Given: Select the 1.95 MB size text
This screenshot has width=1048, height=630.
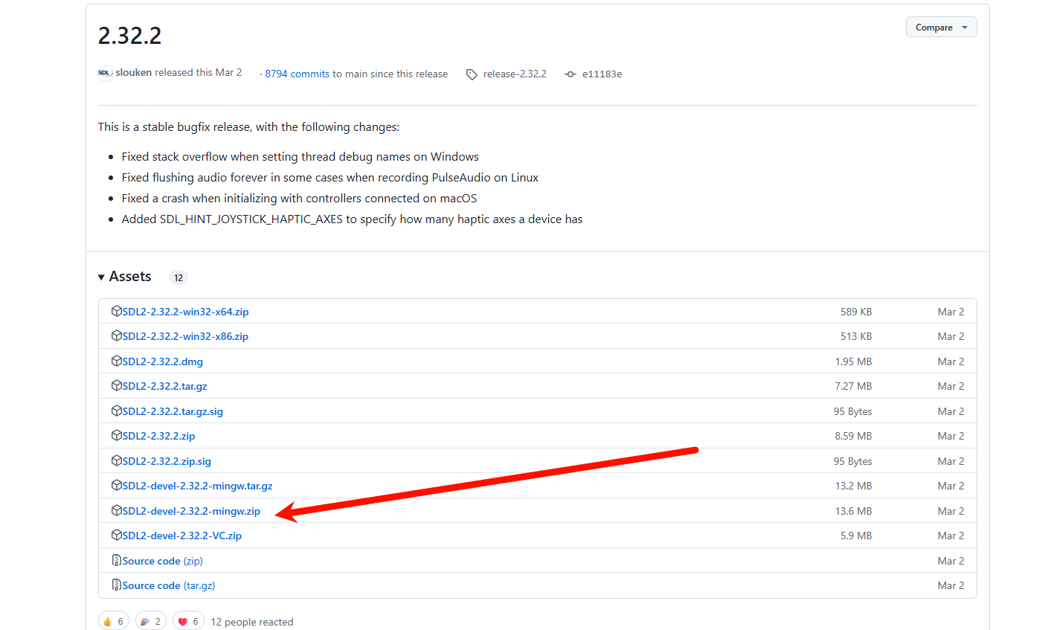Looking at the screenshot, I should coord(854,361).
